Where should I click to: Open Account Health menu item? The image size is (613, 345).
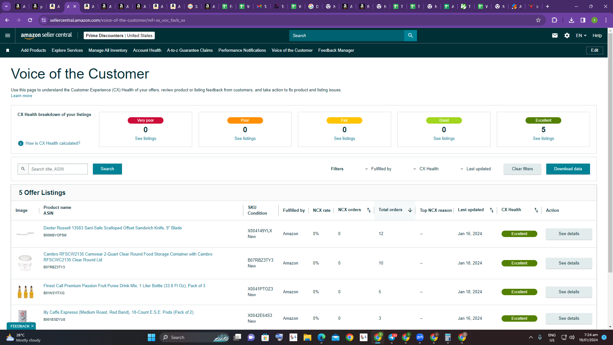click(x=147, y=50)
